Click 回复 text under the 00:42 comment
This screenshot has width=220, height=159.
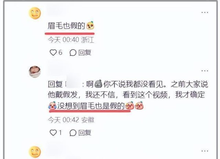85,133
